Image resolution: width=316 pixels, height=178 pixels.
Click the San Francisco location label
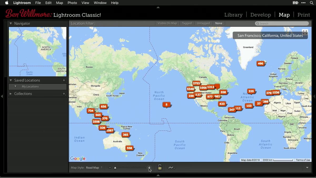(270, 36)
